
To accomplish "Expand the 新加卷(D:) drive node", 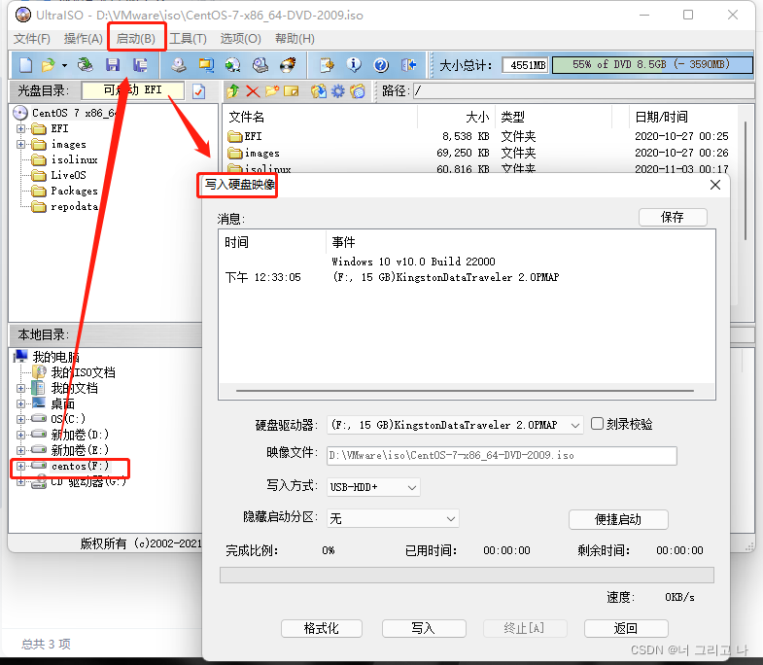I will click(21, 435).
